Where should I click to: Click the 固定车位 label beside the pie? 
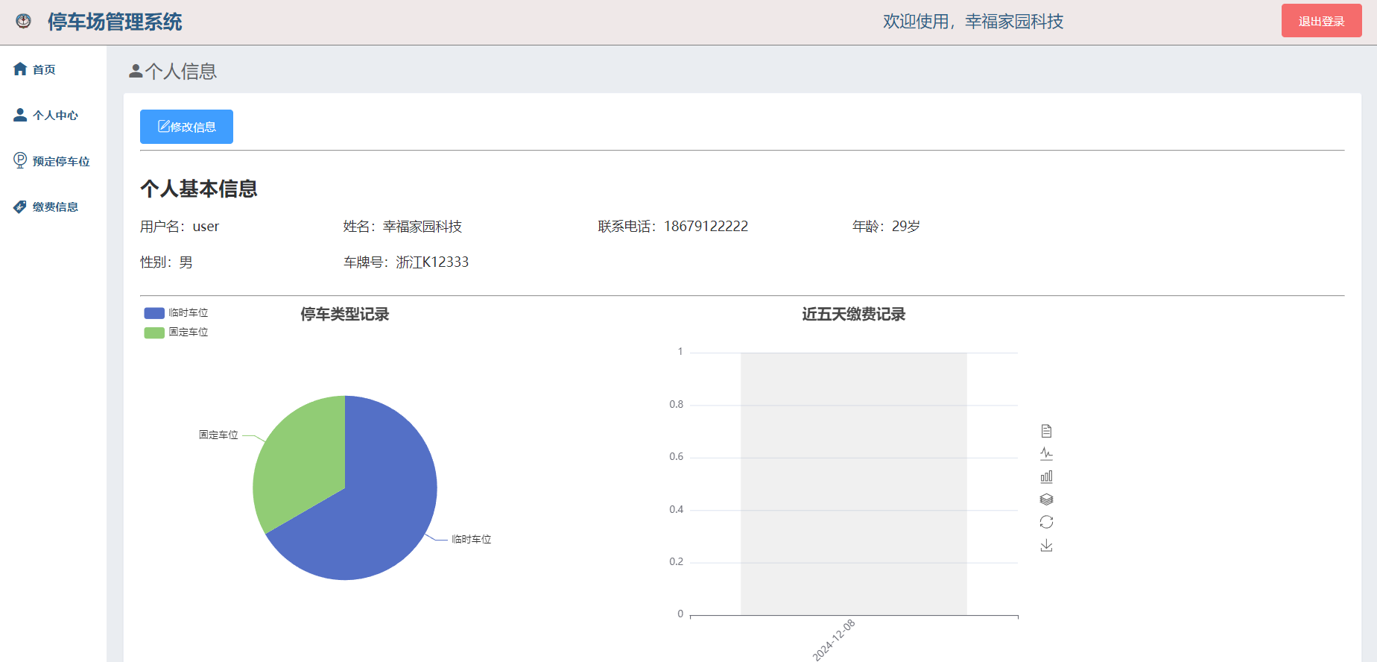coord(218,435)
